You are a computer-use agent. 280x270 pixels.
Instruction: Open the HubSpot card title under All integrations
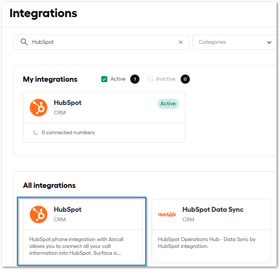(68, 210)
